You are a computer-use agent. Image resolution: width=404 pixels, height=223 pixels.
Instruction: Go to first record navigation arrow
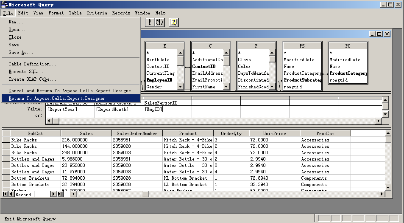click(5, 194)
